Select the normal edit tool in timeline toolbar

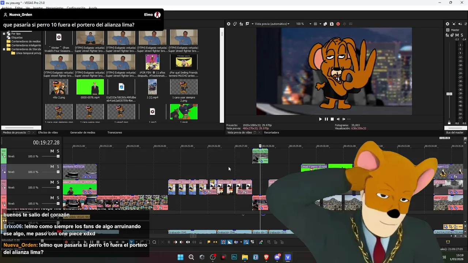131,242
